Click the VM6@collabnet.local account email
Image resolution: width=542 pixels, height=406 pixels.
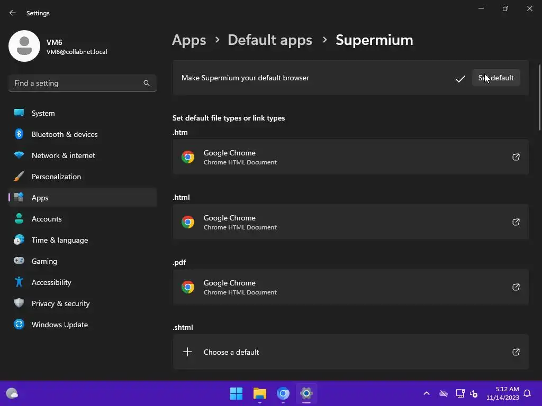pos(77,52)
